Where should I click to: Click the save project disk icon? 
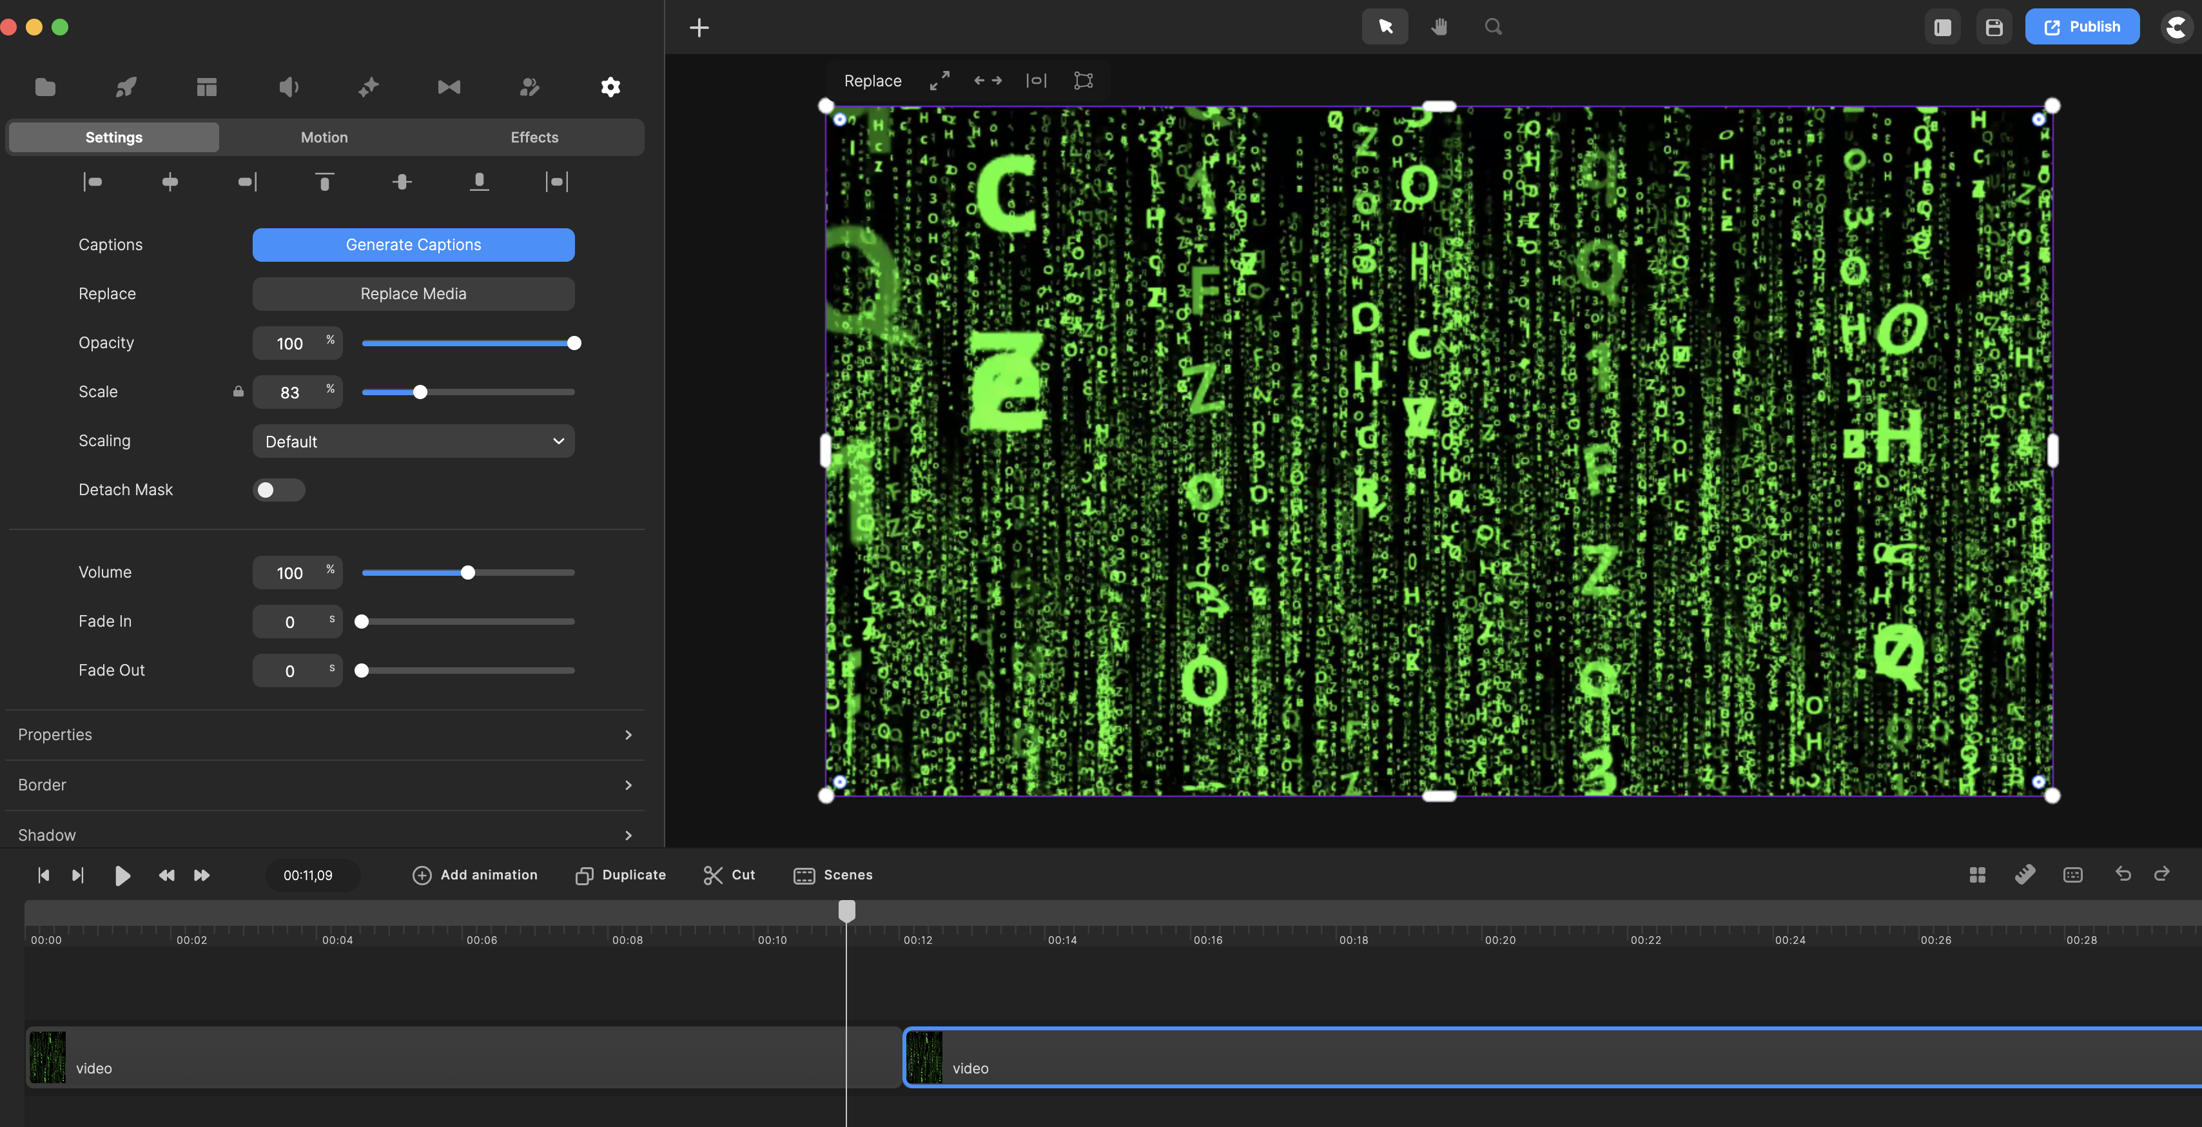coord(1994,27)
